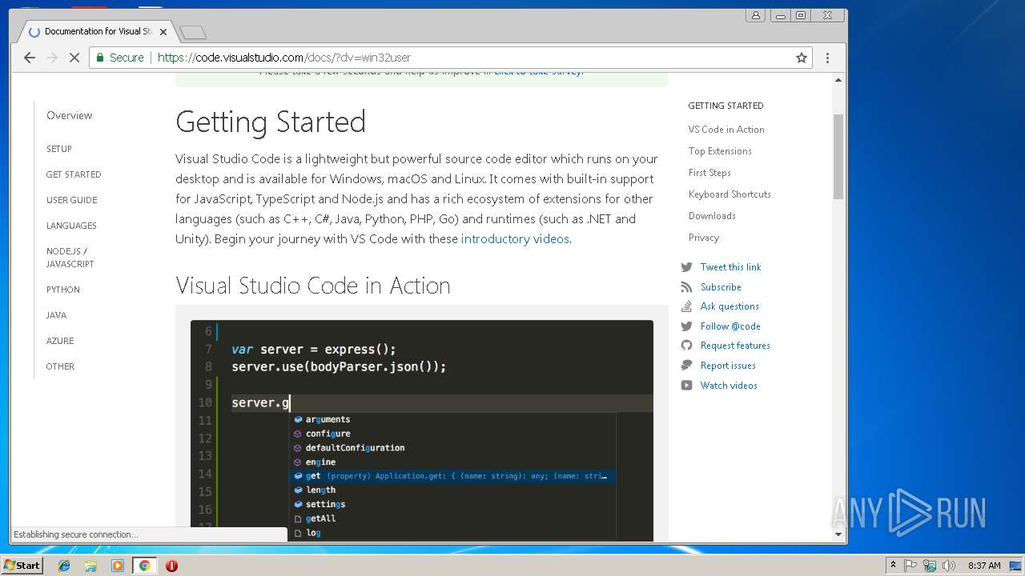The width and height of the screenshot is (1025, 576).
Task: Open a new tab button
Action: pos(193,32)
